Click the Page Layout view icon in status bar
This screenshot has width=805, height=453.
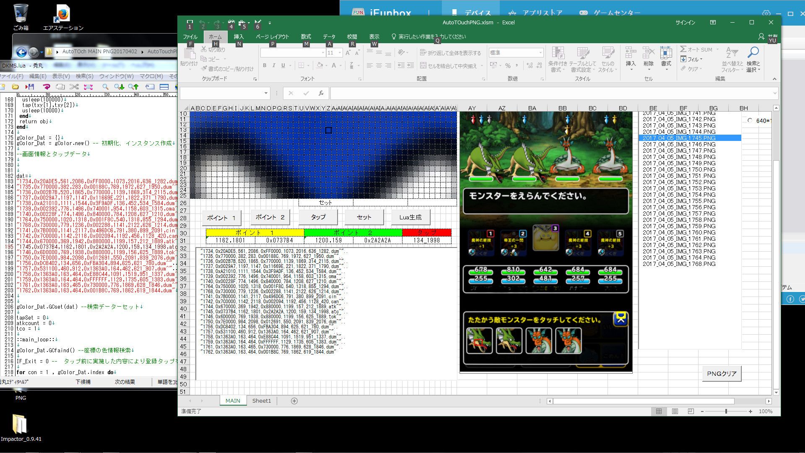coord(675,411)
